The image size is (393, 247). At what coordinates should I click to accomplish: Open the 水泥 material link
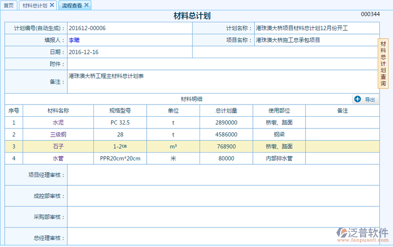(x=58, y=122)
